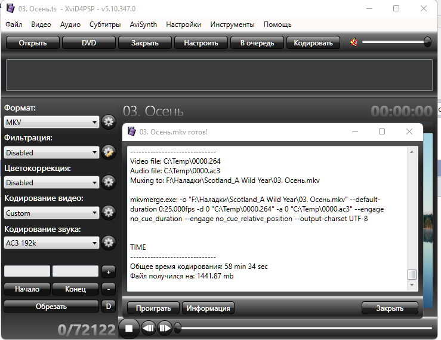Adjust the volume slider knob

tap(427, 42)
